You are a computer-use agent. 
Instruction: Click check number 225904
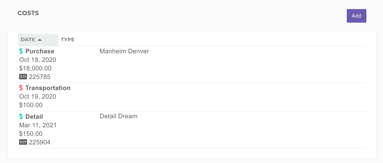[40, 142]
